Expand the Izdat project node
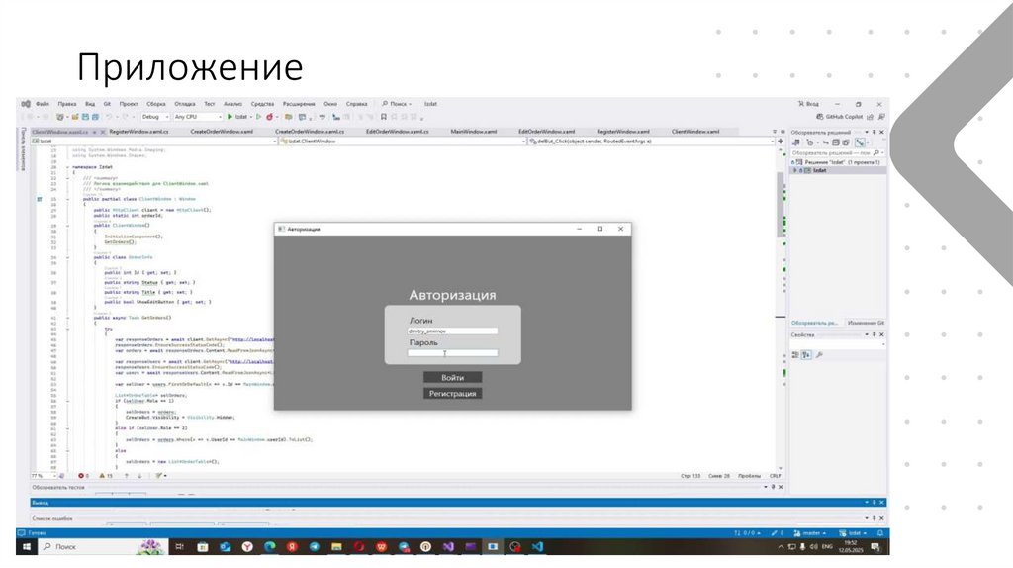1013x568 pixels. click(x=795, y=170)
